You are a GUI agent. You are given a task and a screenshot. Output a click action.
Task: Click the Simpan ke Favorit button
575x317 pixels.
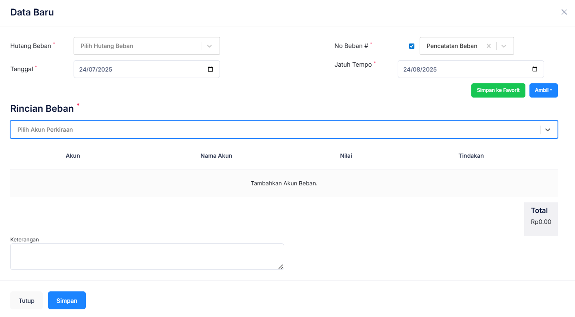click(498, 90)
